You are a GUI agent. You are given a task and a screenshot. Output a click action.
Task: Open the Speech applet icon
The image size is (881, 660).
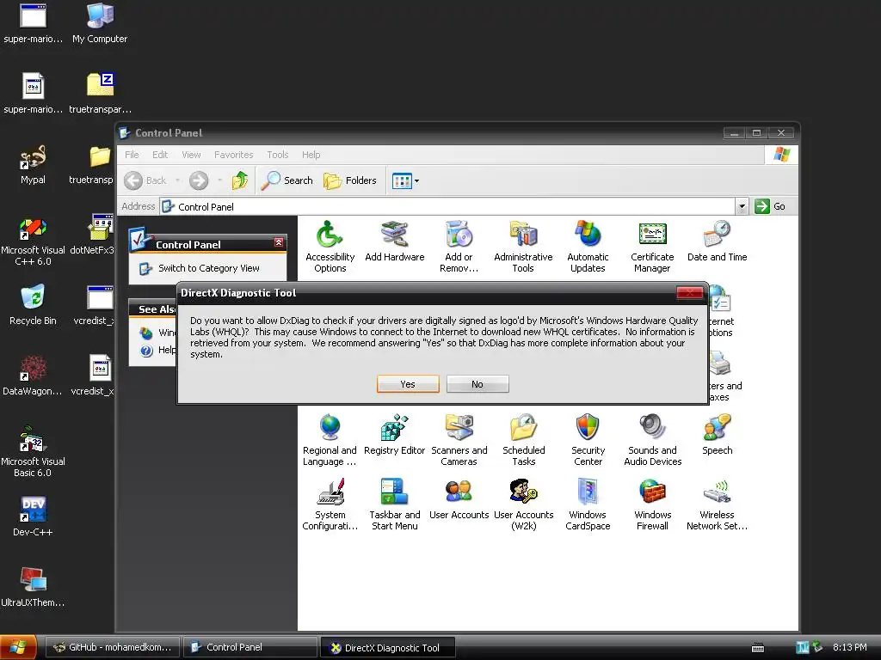(717, 436)
